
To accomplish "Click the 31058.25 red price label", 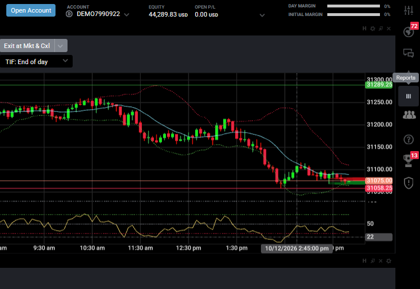I will coord(379,188).
